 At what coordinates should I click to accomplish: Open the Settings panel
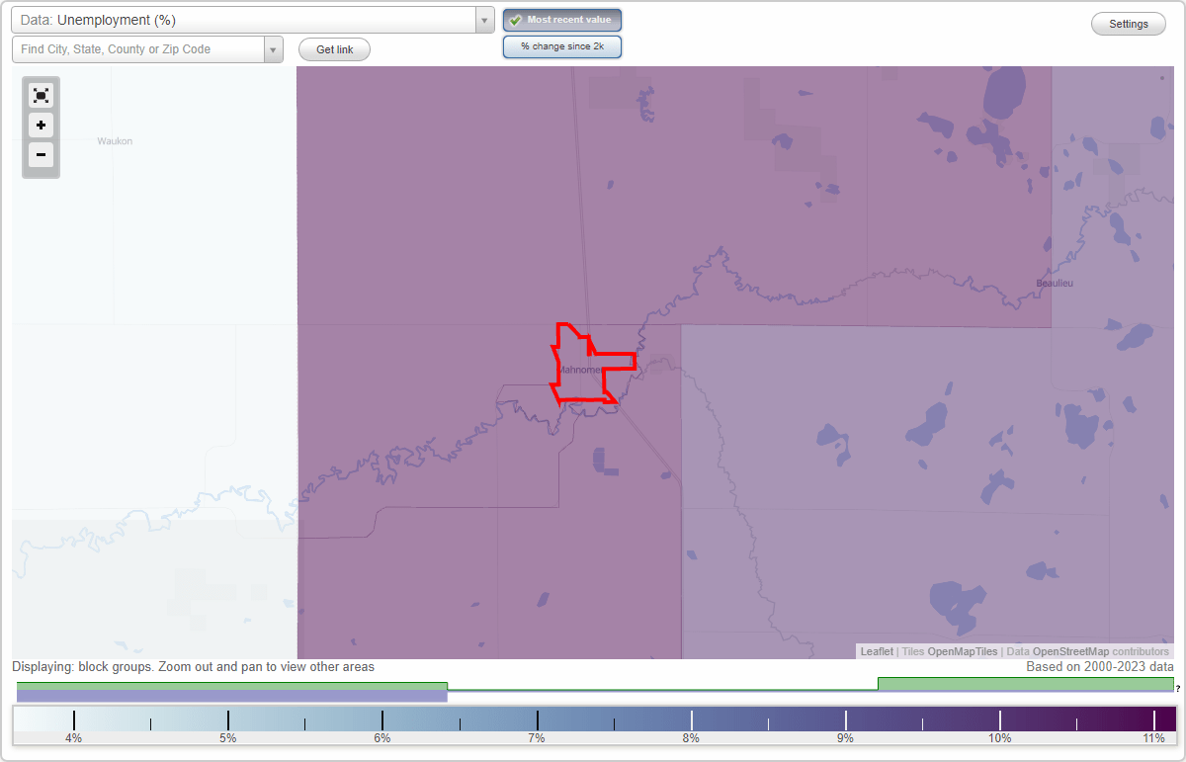[x=1128, y=23]
